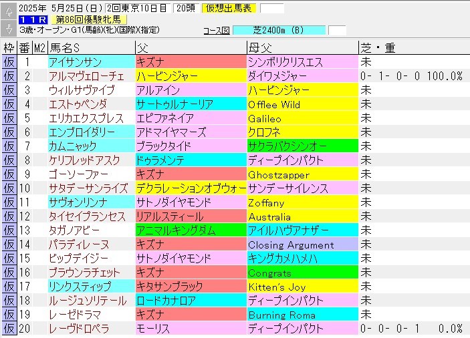This screenshot has height=338, width=470.
Task: Click sire ブラックタイド cell
Action: pyautogui.click(x=191, y=146)
